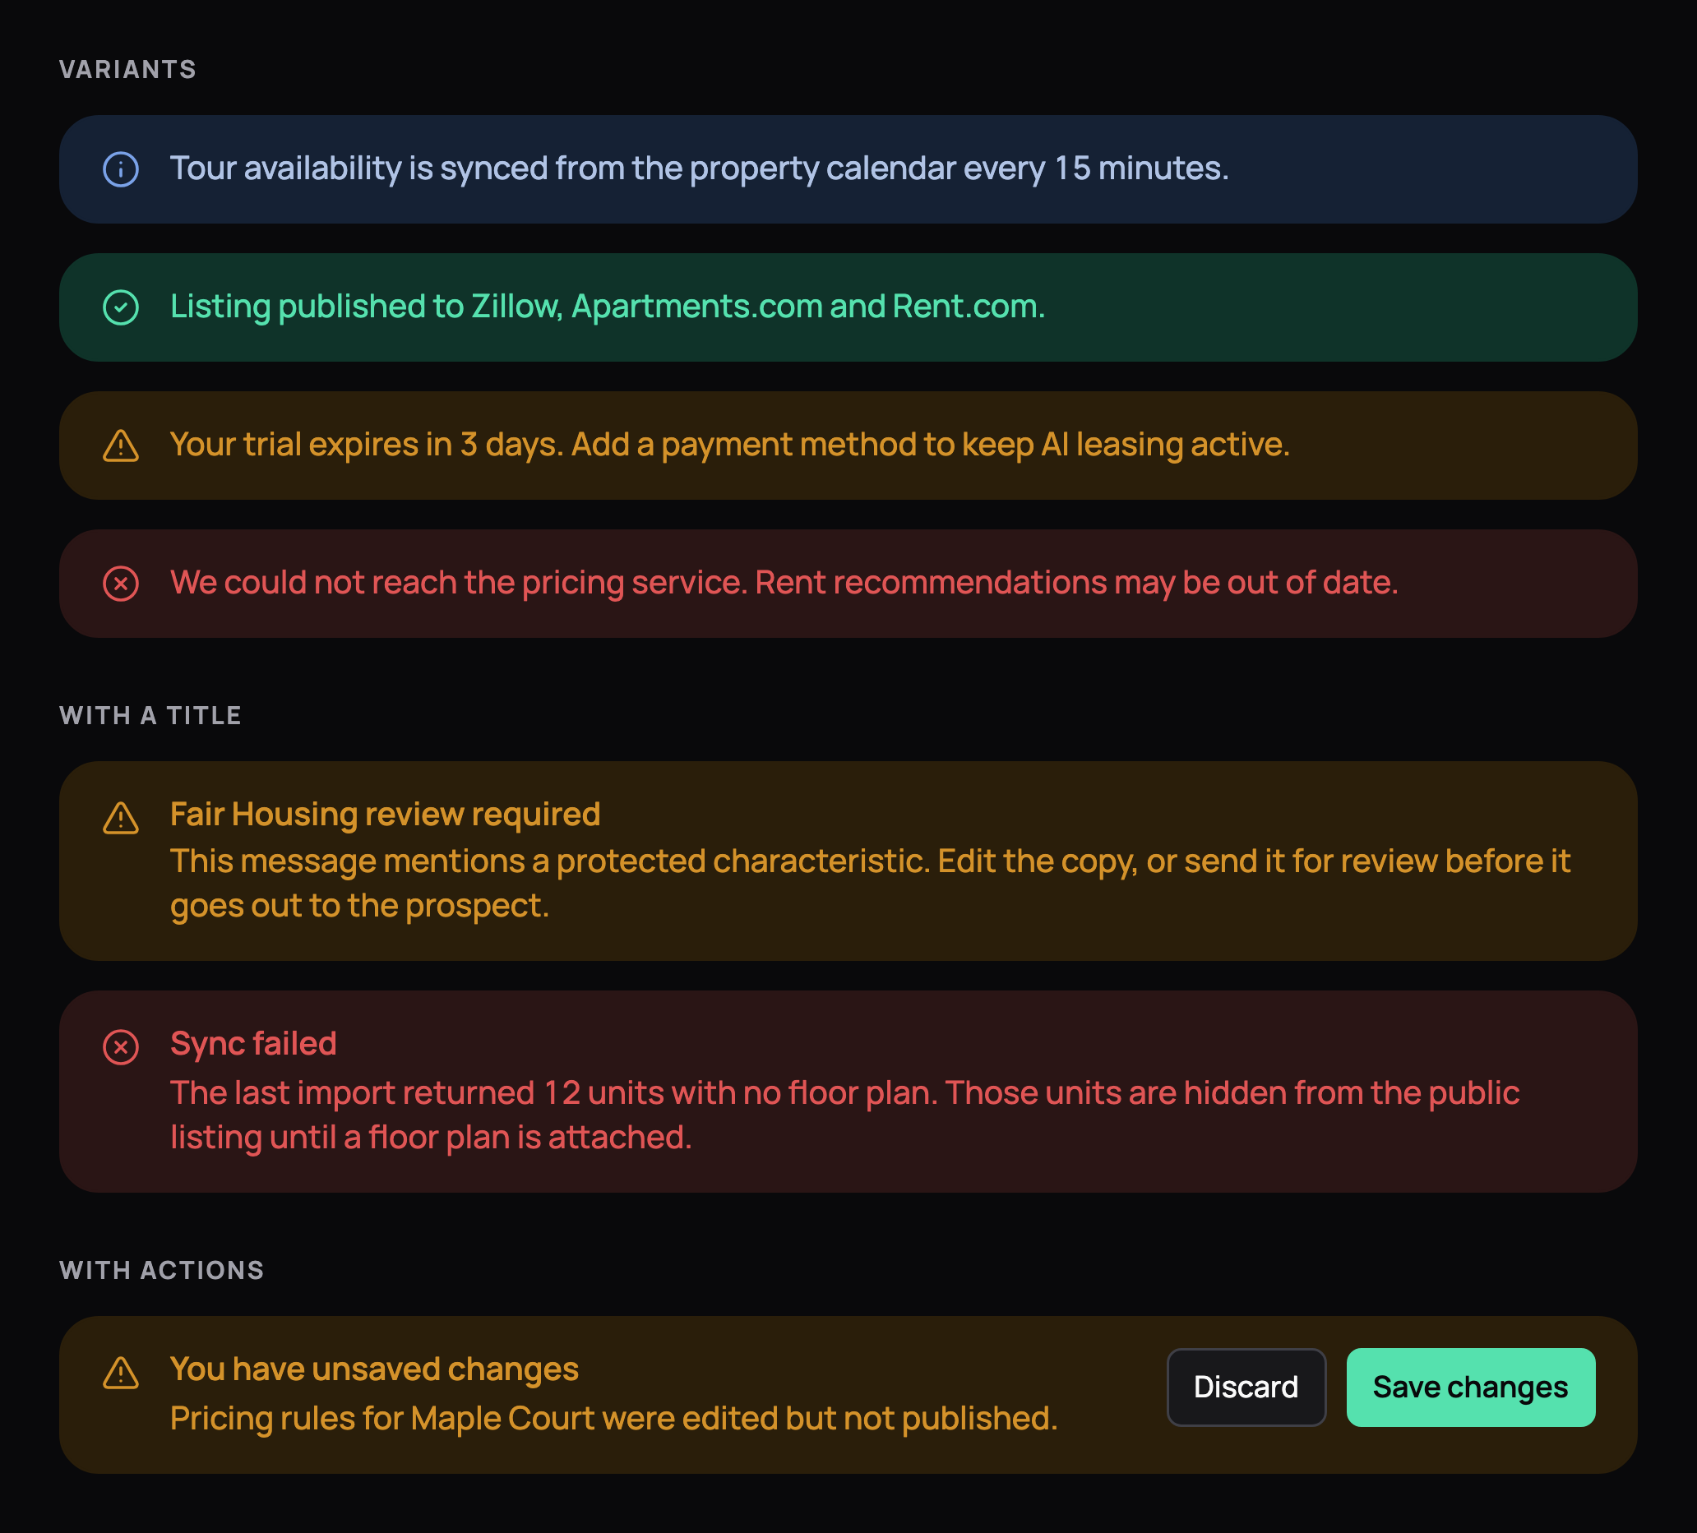
Task: Click the pricing service unreachable message
Action: tap(784, 582)
